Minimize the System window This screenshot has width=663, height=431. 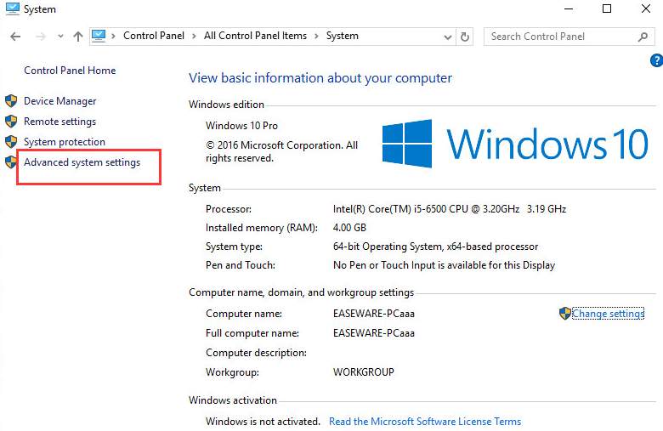(569, 9)
